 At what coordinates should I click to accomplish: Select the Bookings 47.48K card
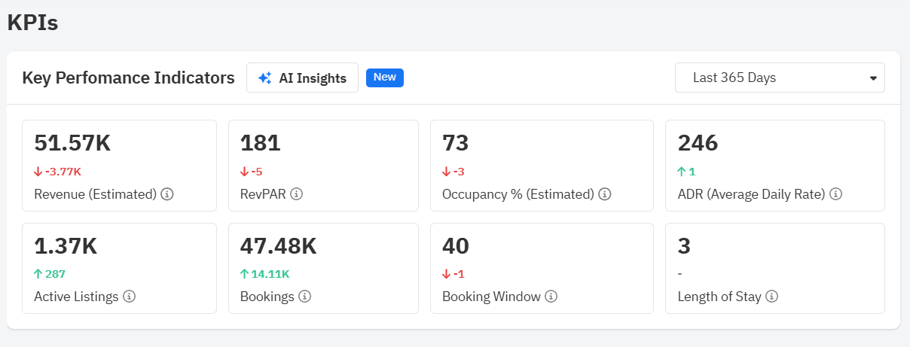[323, 268]
